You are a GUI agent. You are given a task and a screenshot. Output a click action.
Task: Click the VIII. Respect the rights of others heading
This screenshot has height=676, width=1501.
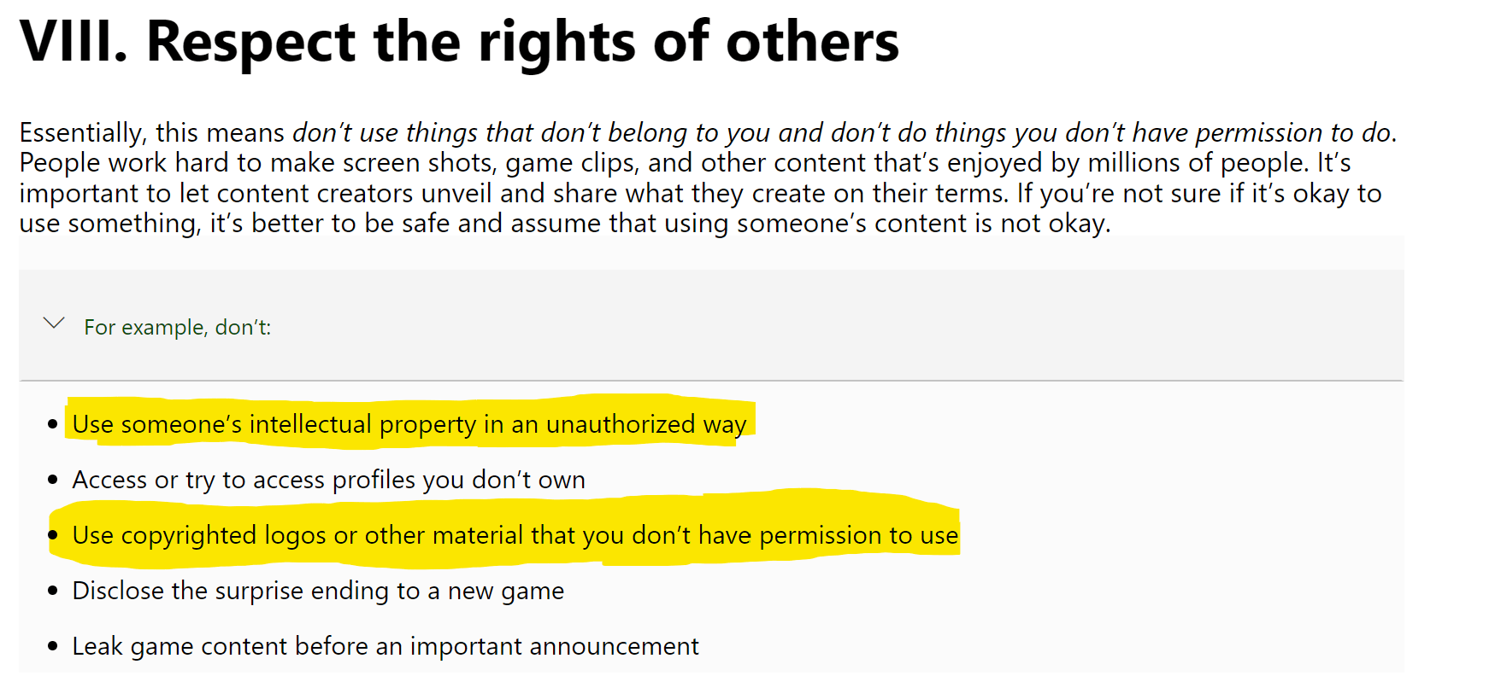[459, 41]
